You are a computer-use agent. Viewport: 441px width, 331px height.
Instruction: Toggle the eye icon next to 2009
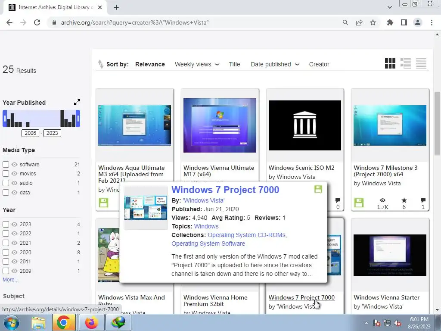coord(14,271)
